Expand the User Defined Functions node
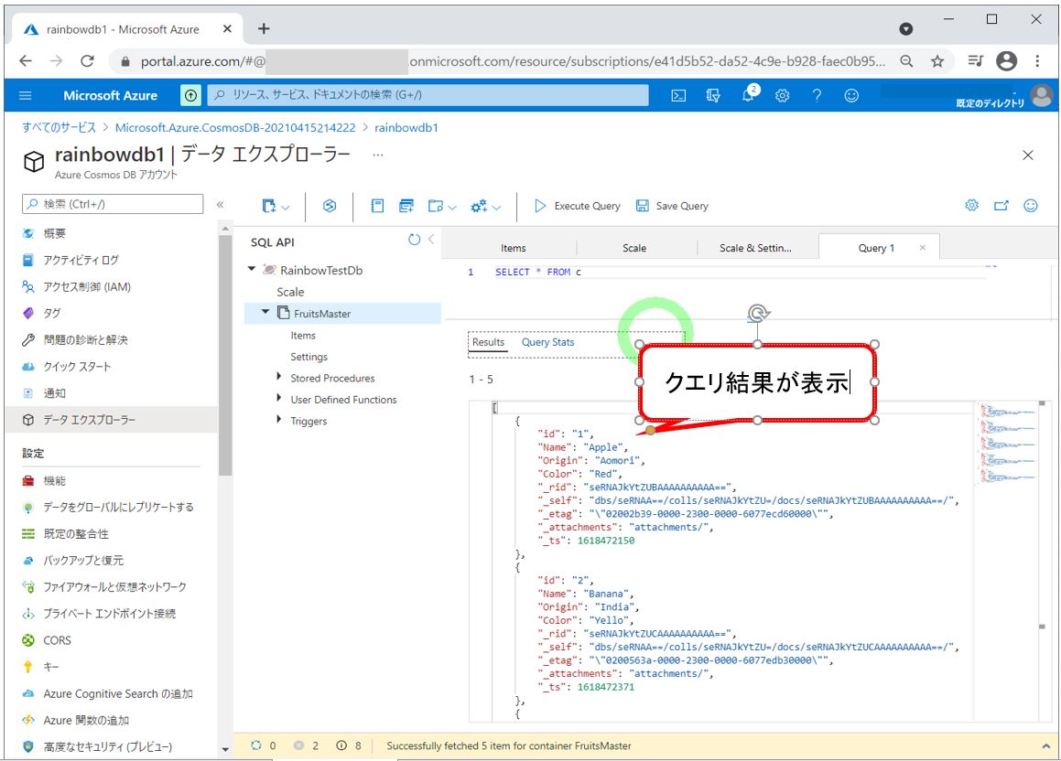The image size is (1061, 761). (279, 399)
